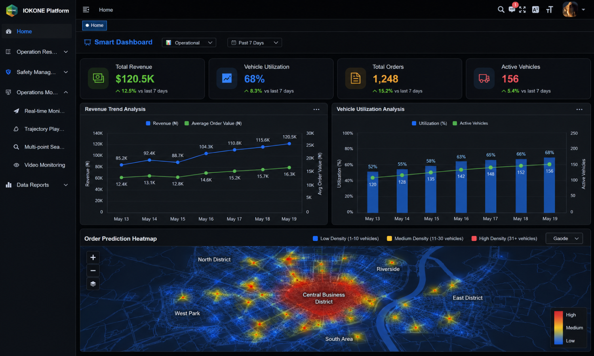
Task: Expand the Data Reports submenu chevron
Action: [x=66, y=185]
